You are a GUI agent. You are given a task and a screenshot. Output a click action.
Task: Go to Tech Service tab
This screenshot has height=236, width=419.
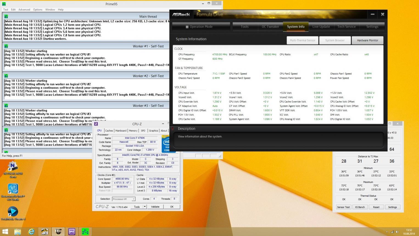347,27
